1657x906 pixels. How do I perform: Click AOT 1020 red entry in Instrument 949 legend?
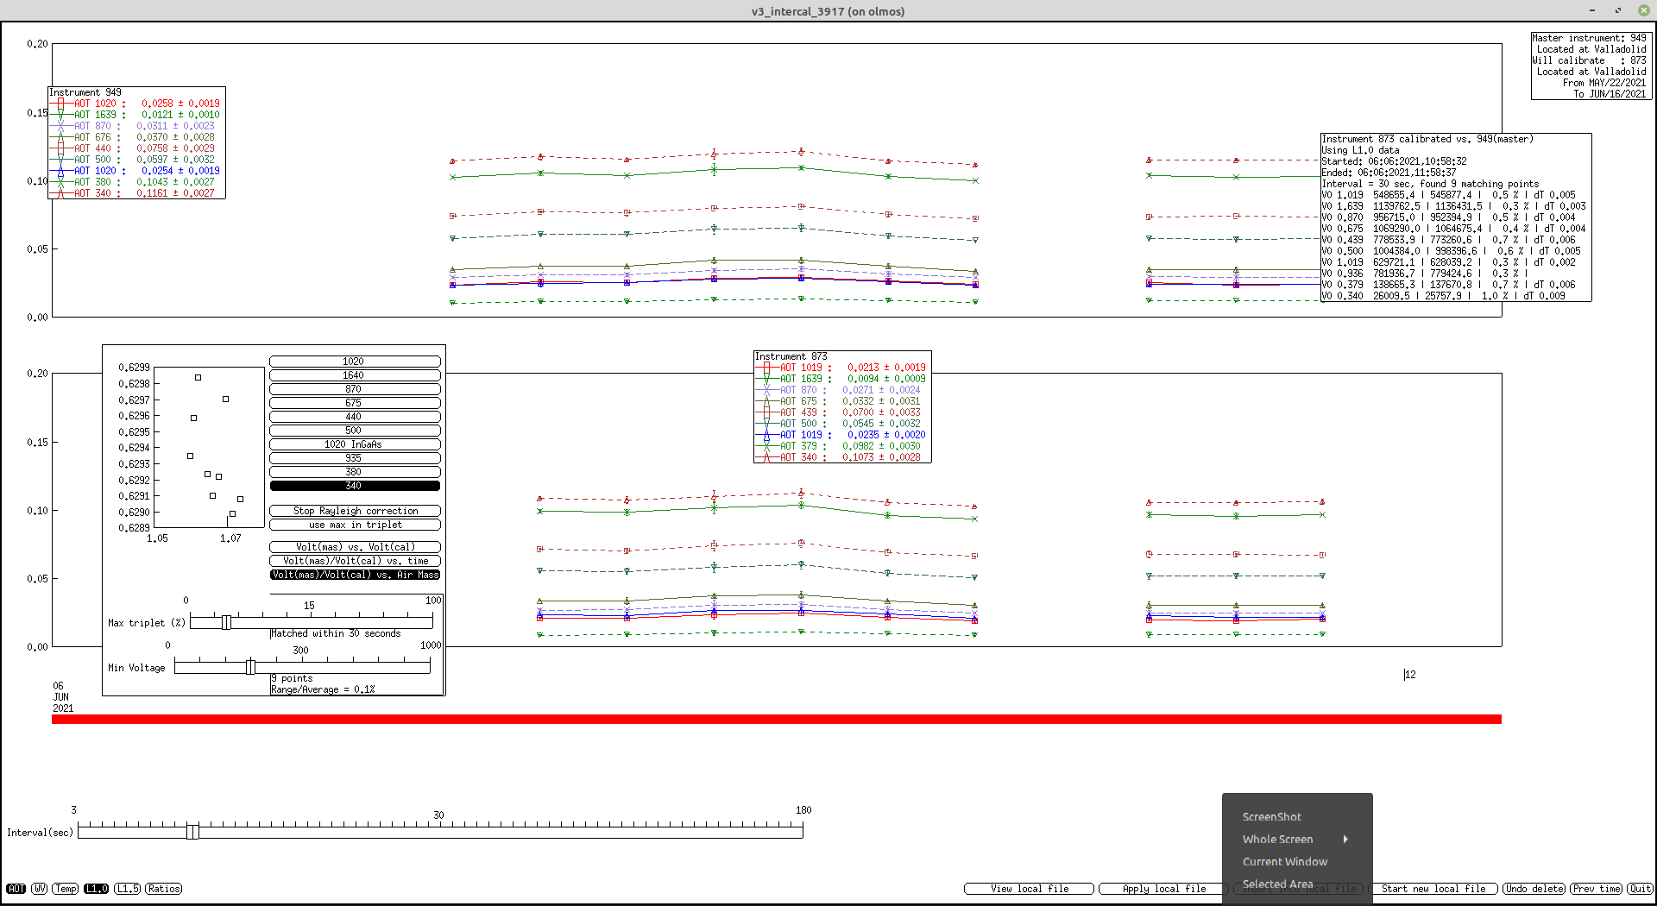click(135, 104)
